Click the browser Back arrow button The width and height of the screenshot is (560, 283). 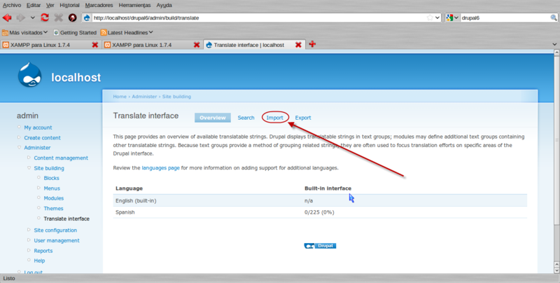pos(8,18)
